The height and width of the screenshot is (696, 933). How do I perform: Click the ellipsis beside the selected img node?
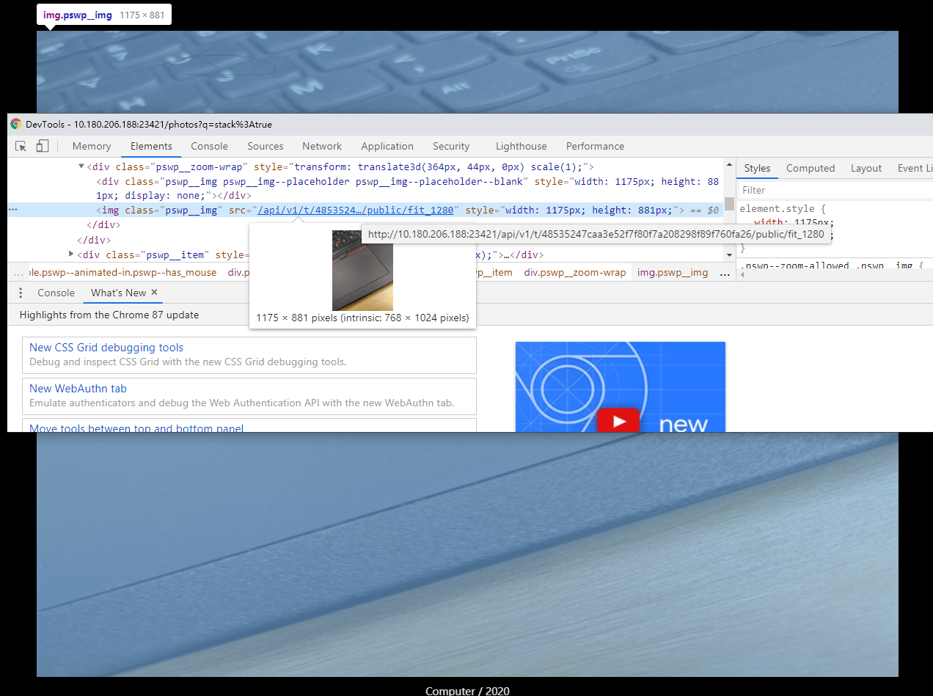[x=12, y=209]
